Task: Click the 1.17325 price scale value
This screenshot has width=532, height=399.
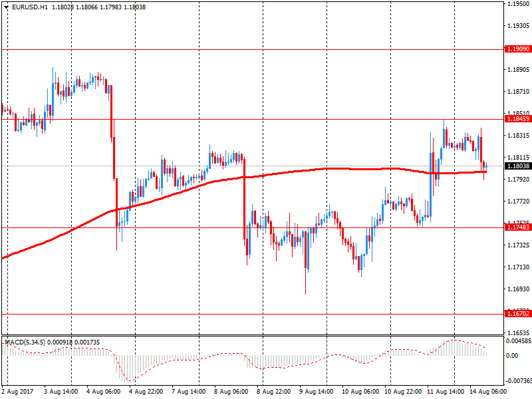Action: pos(519,245)
